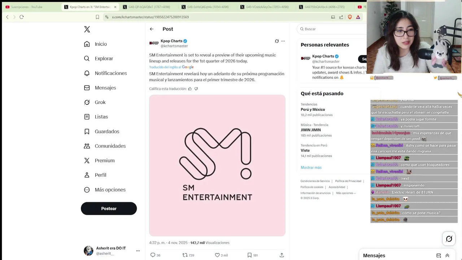Toggle the browser bookmark icon in address bar

point(97,17)
